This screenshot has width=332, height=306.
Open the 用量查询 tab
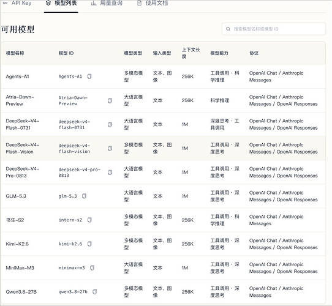coord(107,3)
